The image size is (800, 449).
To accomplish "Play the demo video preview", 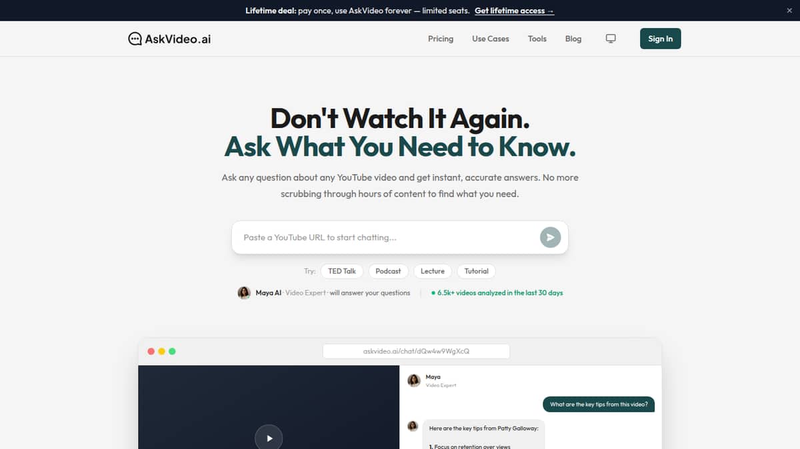I will tap(269, 438).
